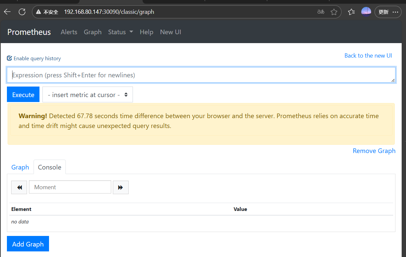The width and height of the screenshot is (406, 257).
Task: Focus the Expression input field
Action: (201, 75)
